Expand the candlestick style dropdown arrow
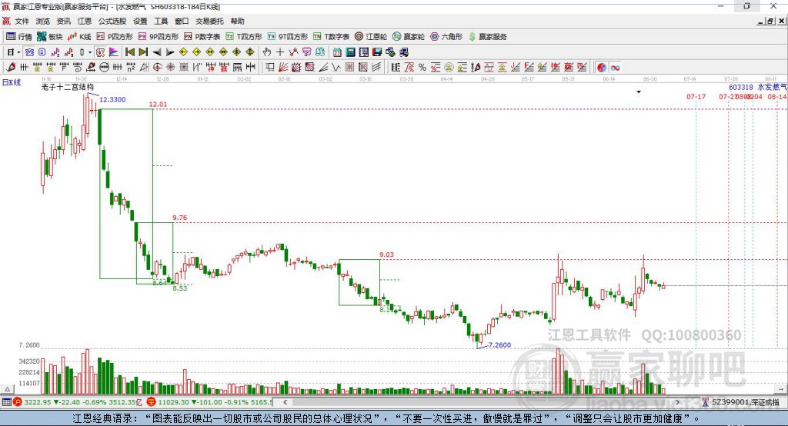 point(90,52)
